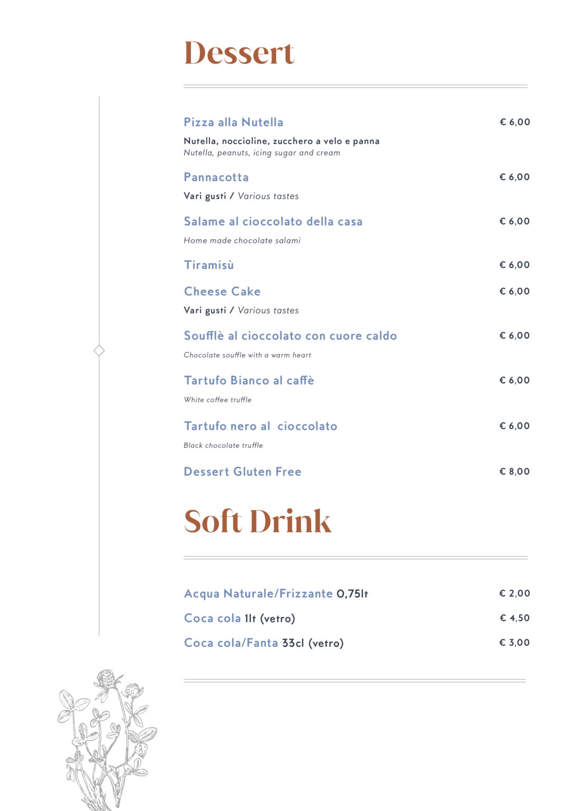Click the € 8,00 gluten free price
Screen dimensions: 576x811
point(514,471)
